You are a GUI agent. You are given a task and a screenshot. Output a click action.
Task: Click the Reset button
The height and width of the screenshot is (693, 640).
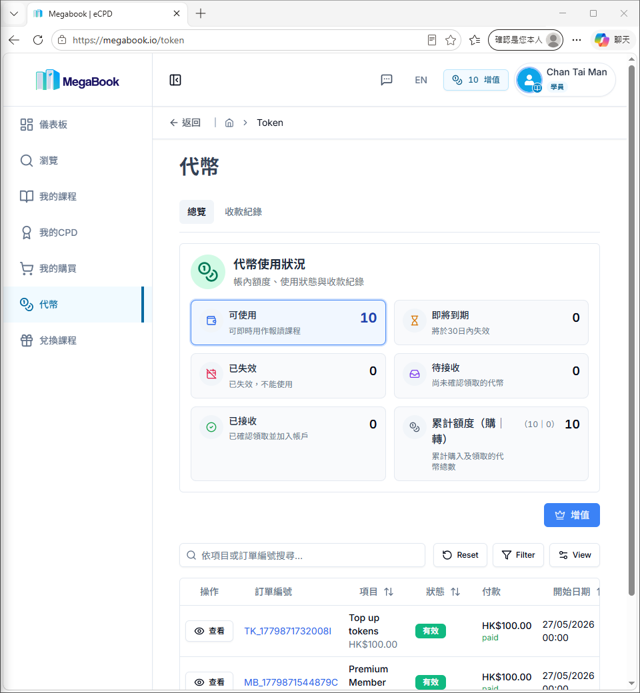[460, 555]
